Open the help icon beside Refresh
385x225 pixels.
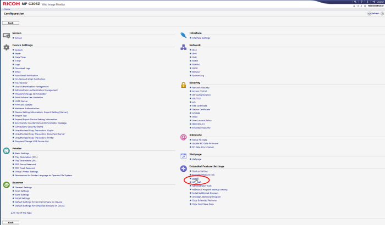coord(381,13)
